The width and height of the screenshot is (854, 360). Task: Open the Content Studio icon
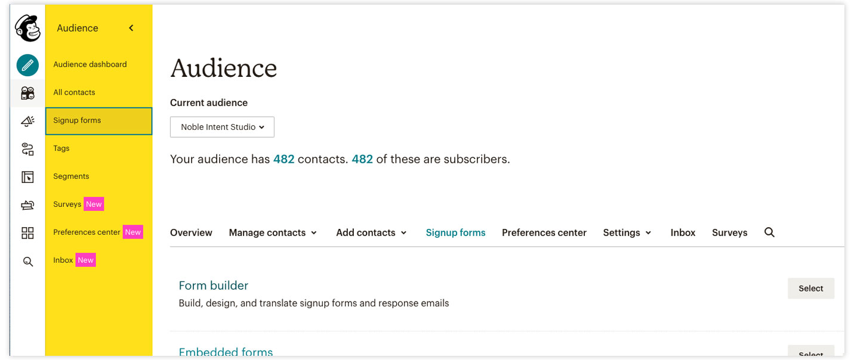(27, 205)
